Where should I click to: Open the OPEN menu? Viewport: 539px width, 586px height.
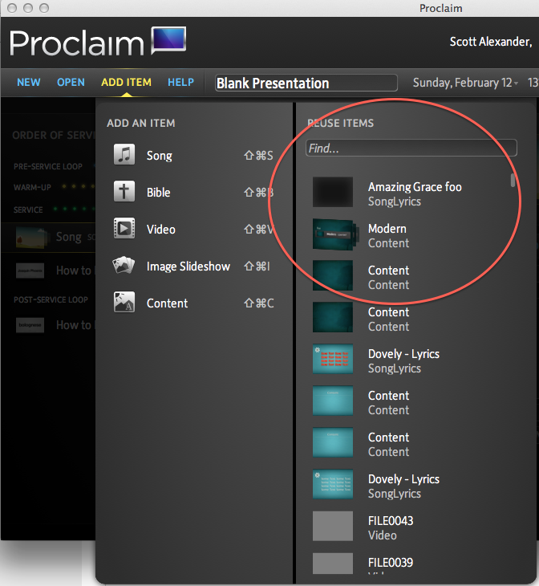pyautogui.click(x=71, y=82)
